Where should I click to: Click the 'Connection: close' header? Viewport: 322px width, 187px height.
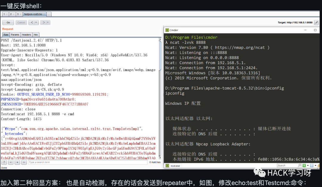click(x=18, y=109)
